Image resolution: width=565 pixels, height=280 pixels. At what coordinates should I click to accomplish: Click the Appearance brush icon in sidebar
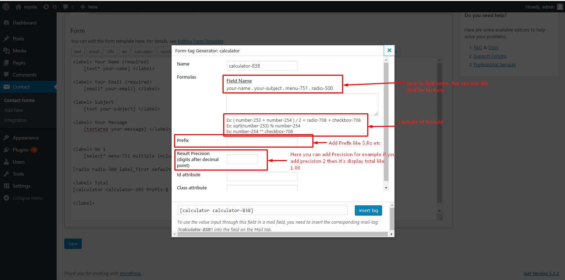pos(6,138)
